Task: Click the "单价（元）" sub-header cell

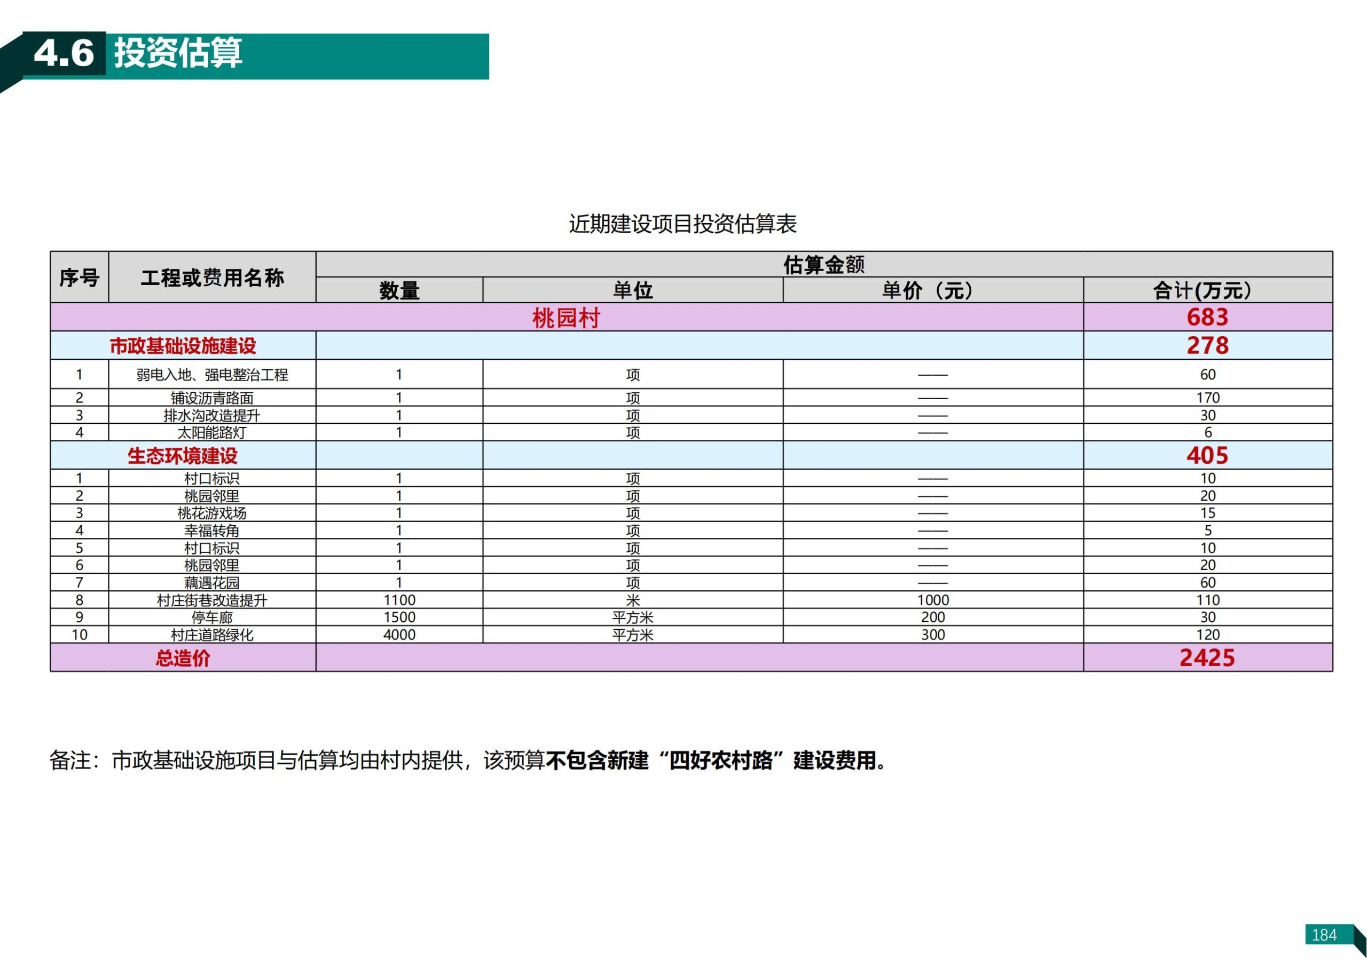Action: point(933,290)
